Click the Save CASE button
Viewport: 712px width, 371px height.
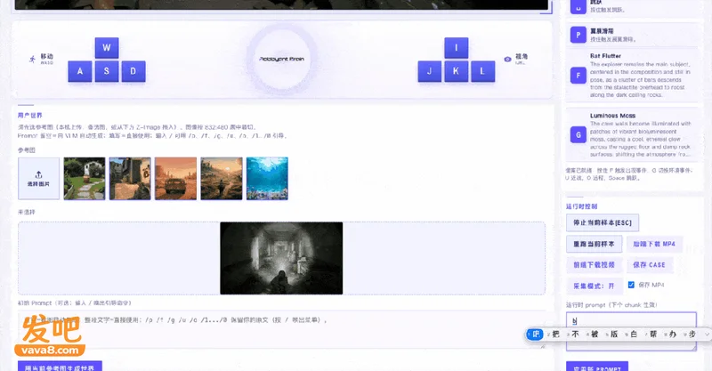point(650,265)
